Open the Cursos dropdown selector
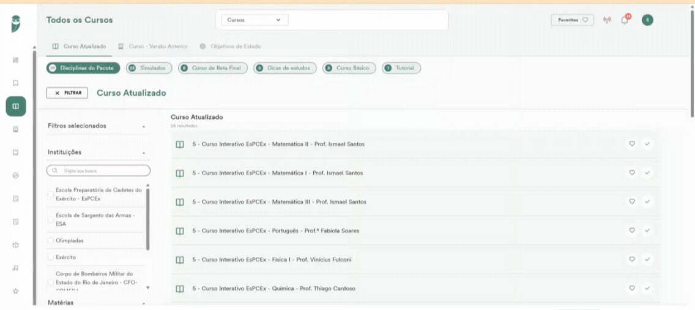The image size is (695, 310). [255, 20]
